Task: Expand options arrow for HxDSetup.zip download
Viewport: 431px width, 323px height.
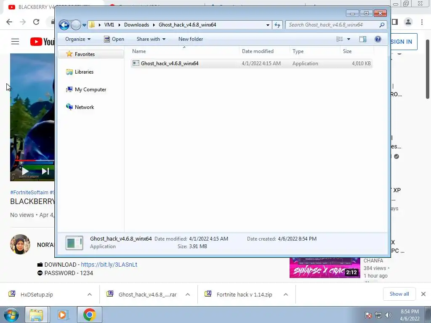Action: click(x=90, y=294)
